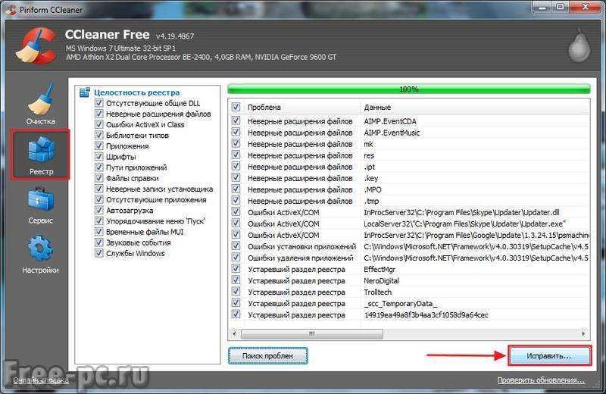Uncheck the EffectMgr result row
The height and width of the screenshot is (394, 606).
pos(236,269)
